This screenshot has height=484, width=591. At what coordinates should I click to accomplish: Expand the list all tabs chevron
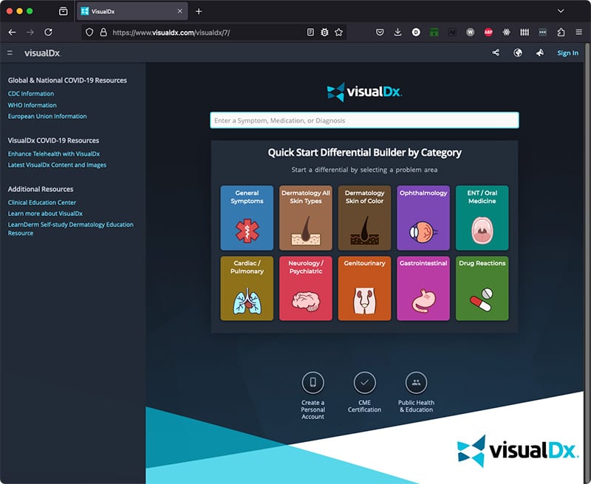pyautogui.click(x=561, y=11)
